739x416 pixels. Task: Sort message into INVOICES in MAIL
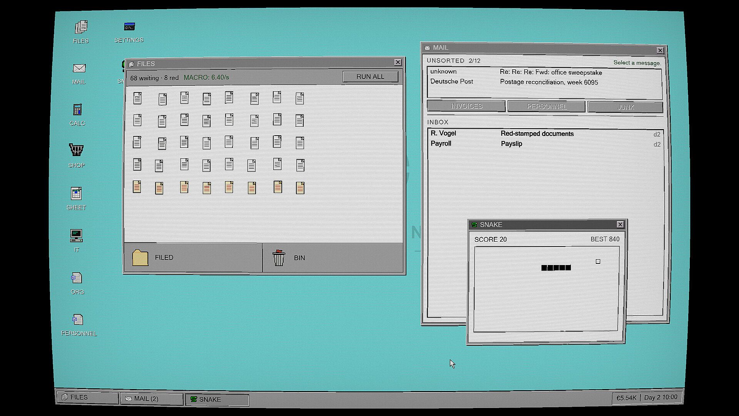[x=466, y=106]
